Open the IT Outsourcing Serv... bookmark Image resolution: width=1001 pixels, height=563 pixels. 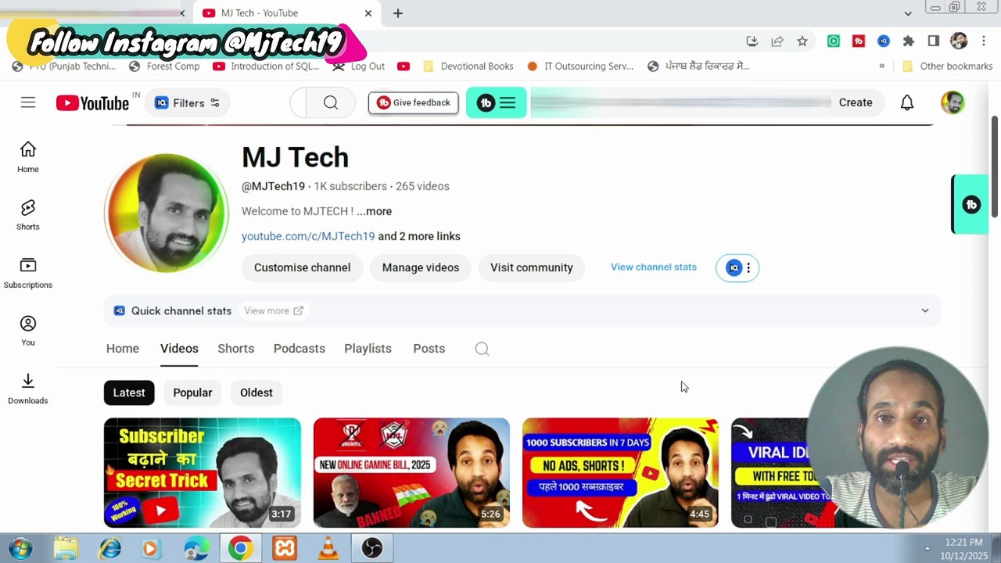pos(580,66)
